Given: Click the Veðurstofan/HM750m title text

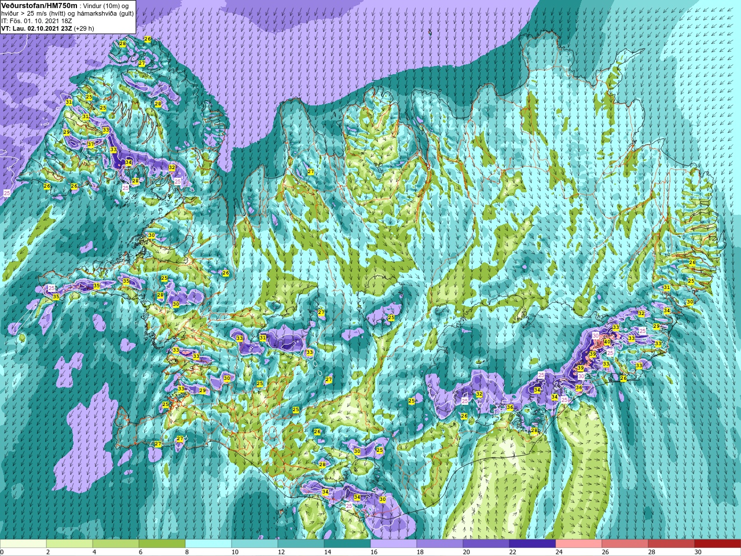Looking at the screenshot, I should tap(40, 5).
